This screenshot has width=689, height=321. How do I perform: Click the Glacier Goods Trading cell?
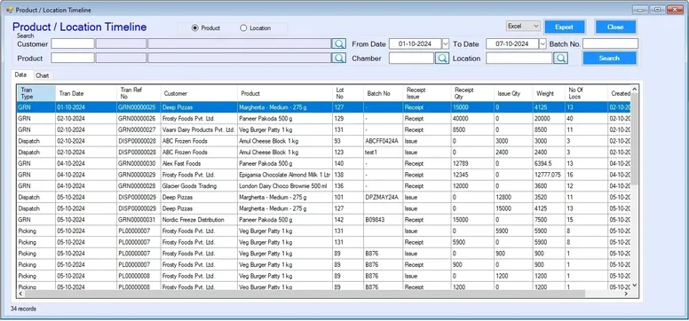coord(199,186)
